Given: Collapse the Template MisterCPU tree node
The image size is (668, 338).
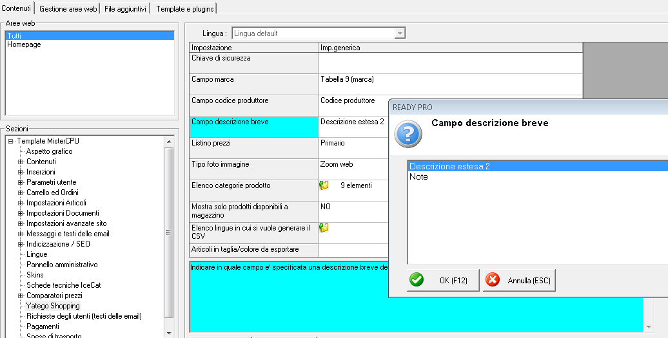Looking at the screenshot, I should pos(11,141).
